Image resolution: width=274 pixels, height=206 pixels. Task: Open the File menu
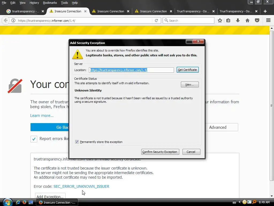tap(4, 3)
